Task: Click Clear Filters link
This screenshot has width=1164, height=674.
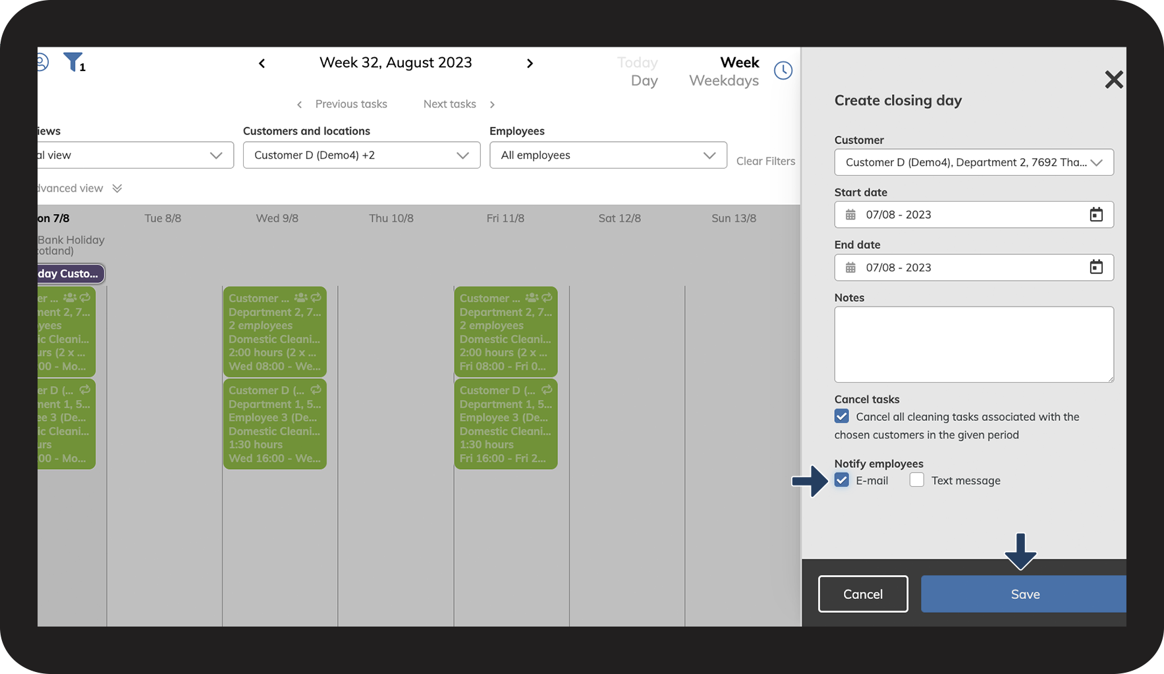Action: coord(765,161)
